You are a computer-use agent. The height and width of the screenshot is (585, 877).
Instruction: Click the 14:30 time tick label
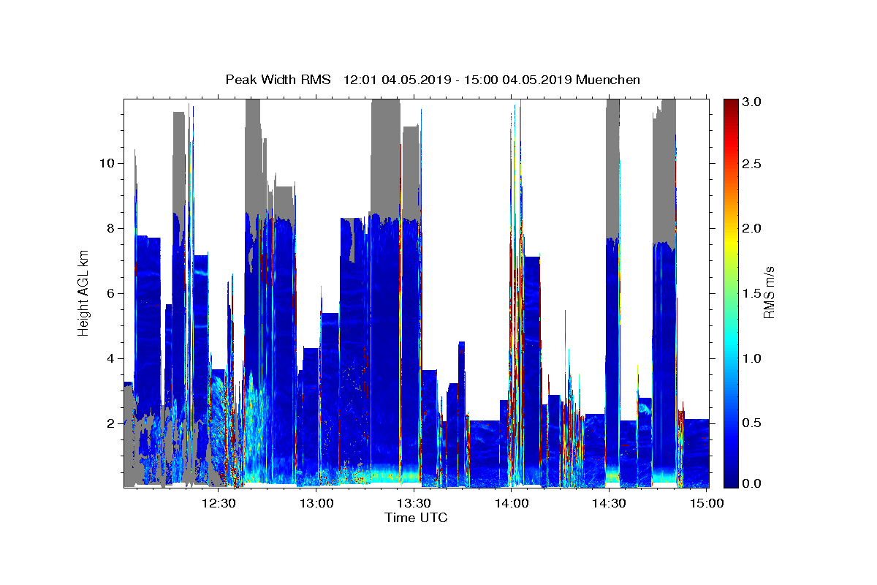coord(610,503)
